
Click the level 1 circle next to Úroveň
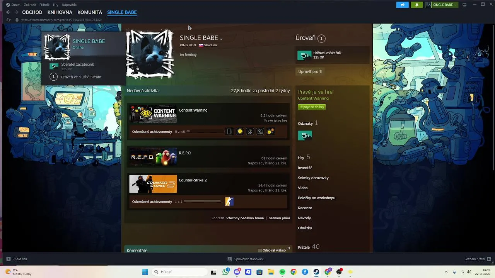pyautogui.click(x=321, y=38)
